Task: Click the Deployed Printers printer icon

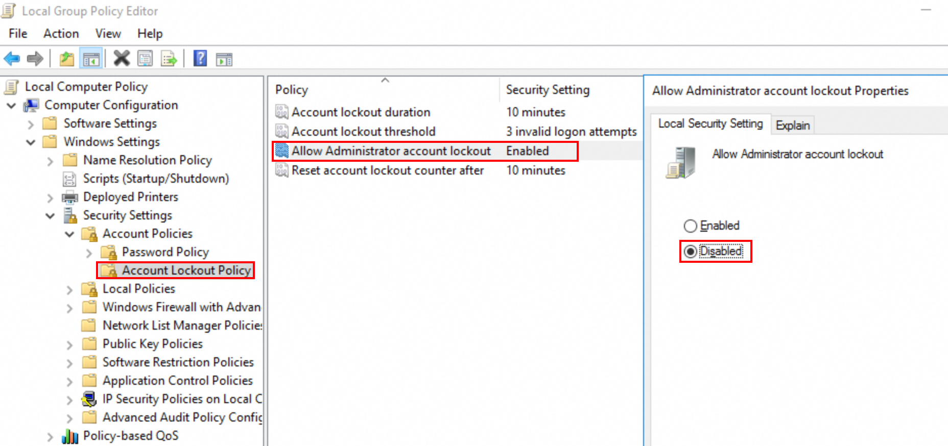Action: 69,197
